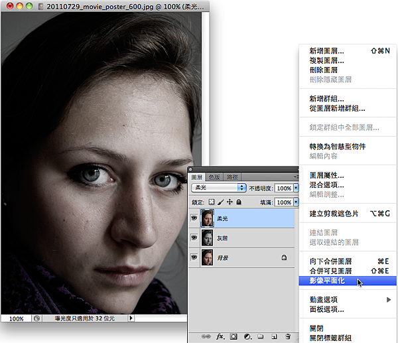Switch to the 色版 tab
398x343 pixels.
pyautogui.click(x=214, y=177)
